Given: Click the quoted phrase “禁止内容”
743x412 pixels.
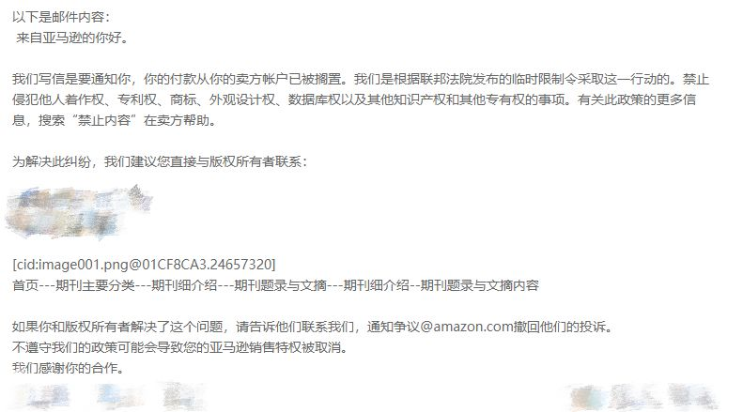Looking at the screenshot, I should 103,120.
